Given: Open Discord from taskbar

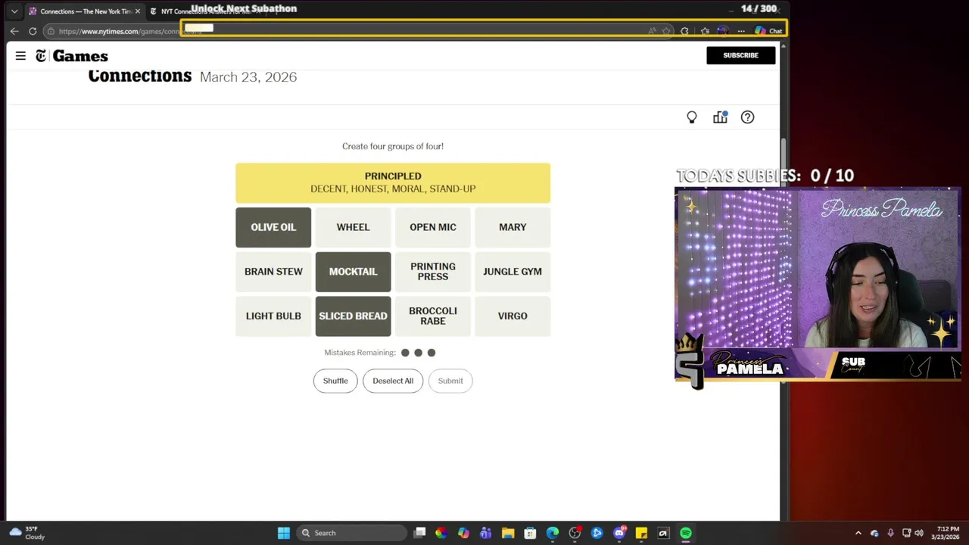Looking at the screenshot, I should coord(619,533).
